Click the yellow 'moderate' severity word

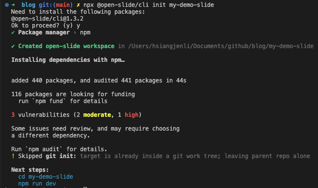97,115
